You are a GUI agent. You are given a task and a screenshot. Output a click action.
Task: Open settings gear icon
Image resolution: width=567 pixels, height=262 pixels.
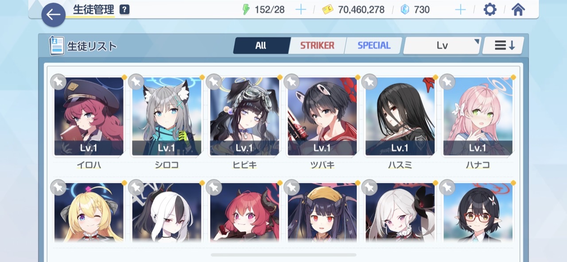point(489,9)
